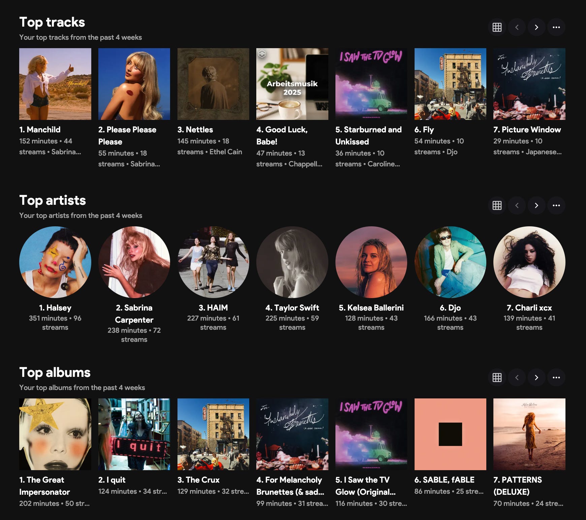Click '351 minutes • 96 streams' under Halsey

(x=55, y=323)
